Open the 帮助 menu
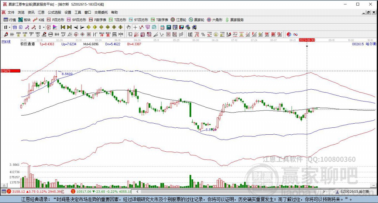 (114, 12)
